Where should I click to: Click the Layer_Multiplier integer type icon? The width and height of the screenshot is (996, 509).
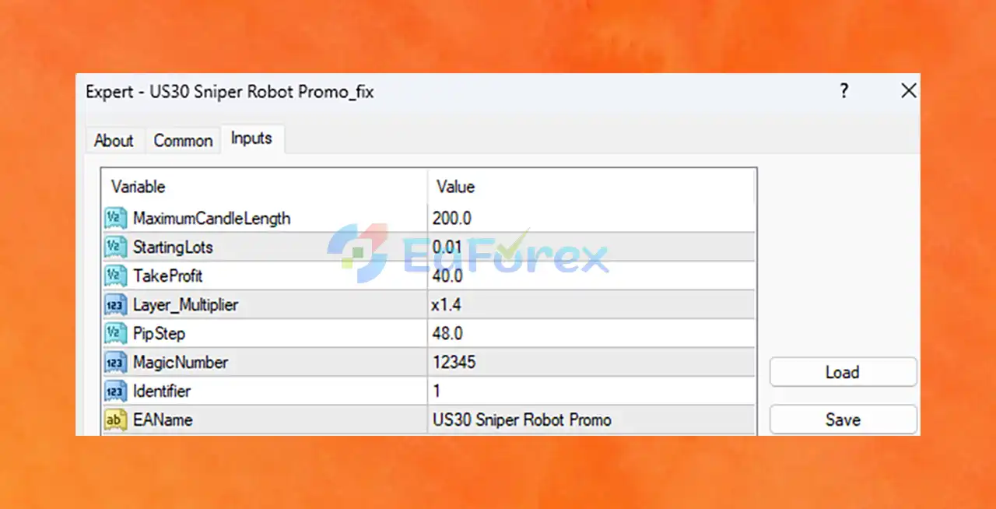[x=115, y=305]
